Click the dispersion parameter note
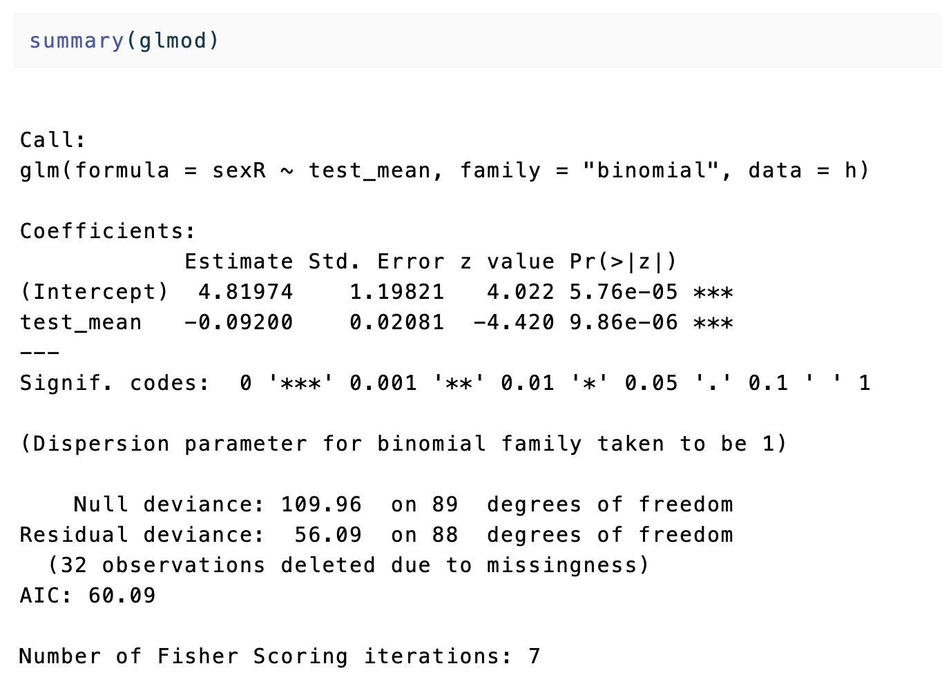This screenshot has width=942, height=675. pos(403,444)
